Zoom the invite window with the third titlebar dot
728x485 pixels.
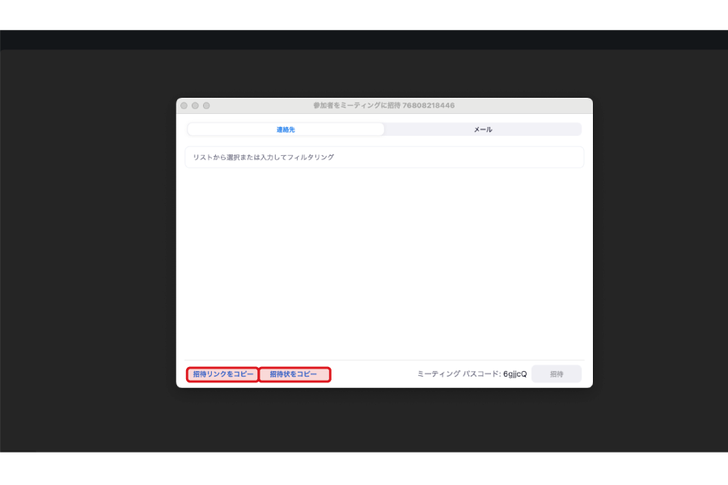pyautogui.click(x=206, y=106)
